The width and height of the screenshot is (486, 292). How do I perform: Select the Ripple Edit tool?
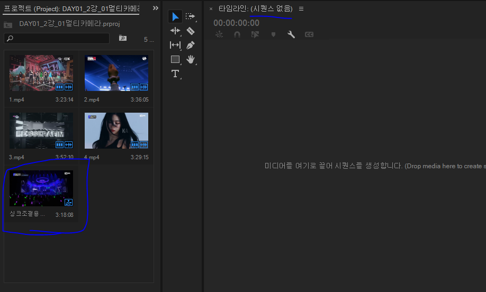[175, 31]
